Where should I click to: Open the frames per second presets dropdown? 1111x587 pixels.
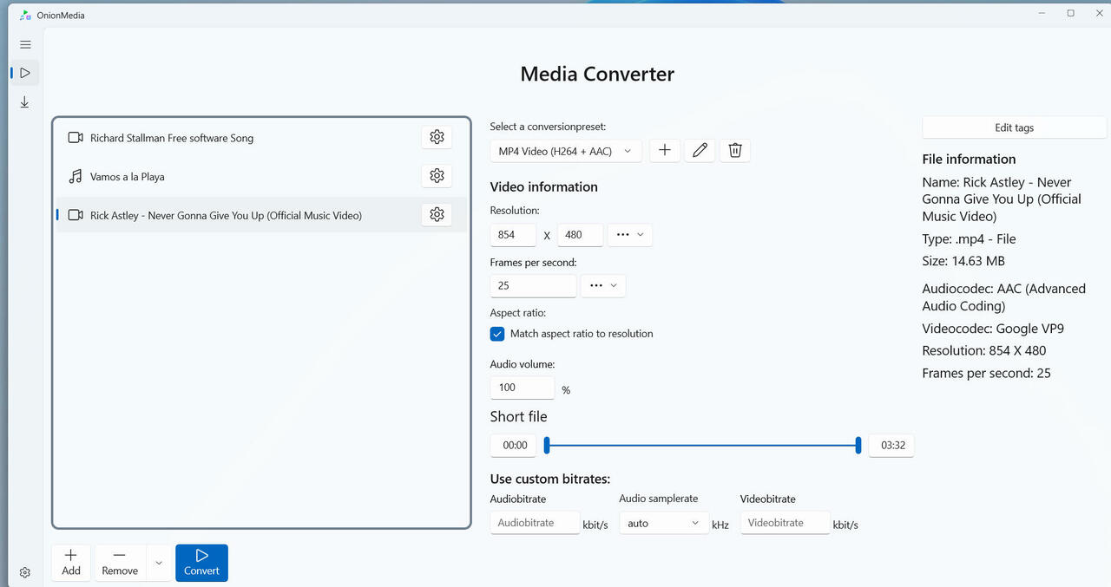point(603,286)
